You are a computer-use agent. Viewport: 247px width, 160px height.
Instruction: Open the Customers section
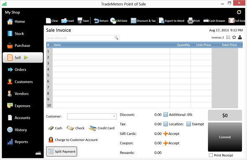pos(20,81)
